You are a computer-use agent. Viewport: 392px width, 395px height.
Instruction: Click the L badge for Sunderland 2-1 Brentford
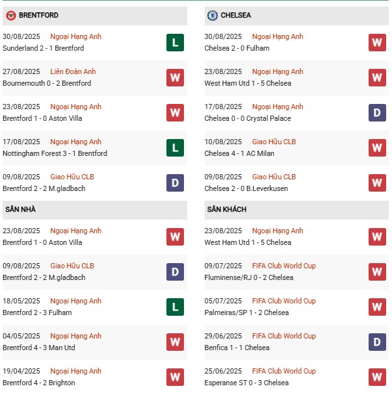175,42
